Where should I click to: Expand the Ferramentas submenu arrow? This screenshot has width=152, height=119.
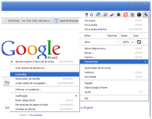click(145, 62)
